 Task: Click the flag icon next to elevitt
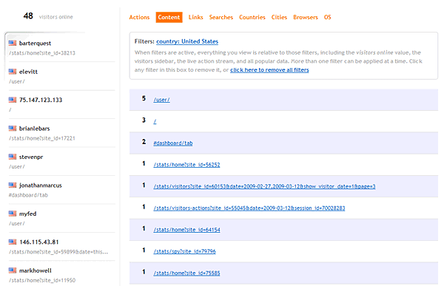point(13,71)
